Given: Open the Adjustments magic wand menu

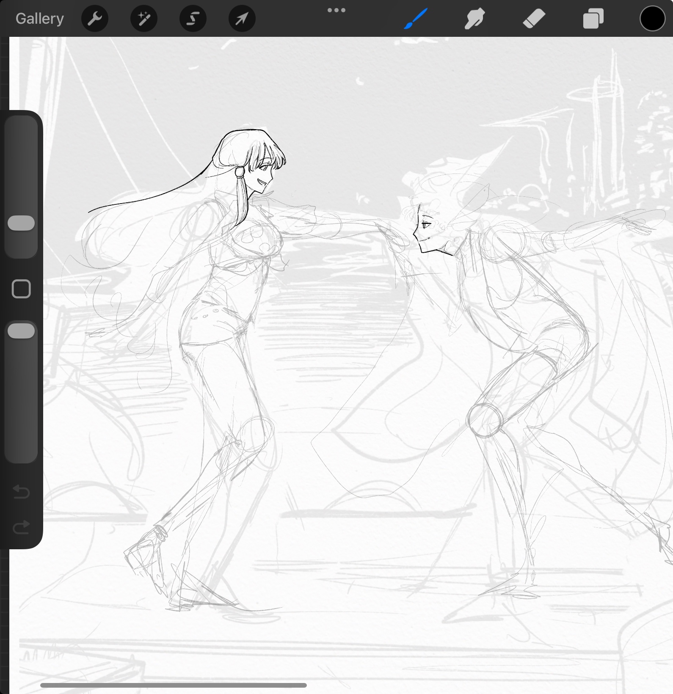Looking at the screenshot, I should coord(144,19).
